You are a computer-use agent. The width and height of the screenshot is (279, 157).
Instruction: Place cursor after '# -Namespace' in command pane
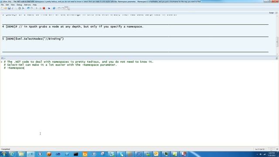(24, 68)
